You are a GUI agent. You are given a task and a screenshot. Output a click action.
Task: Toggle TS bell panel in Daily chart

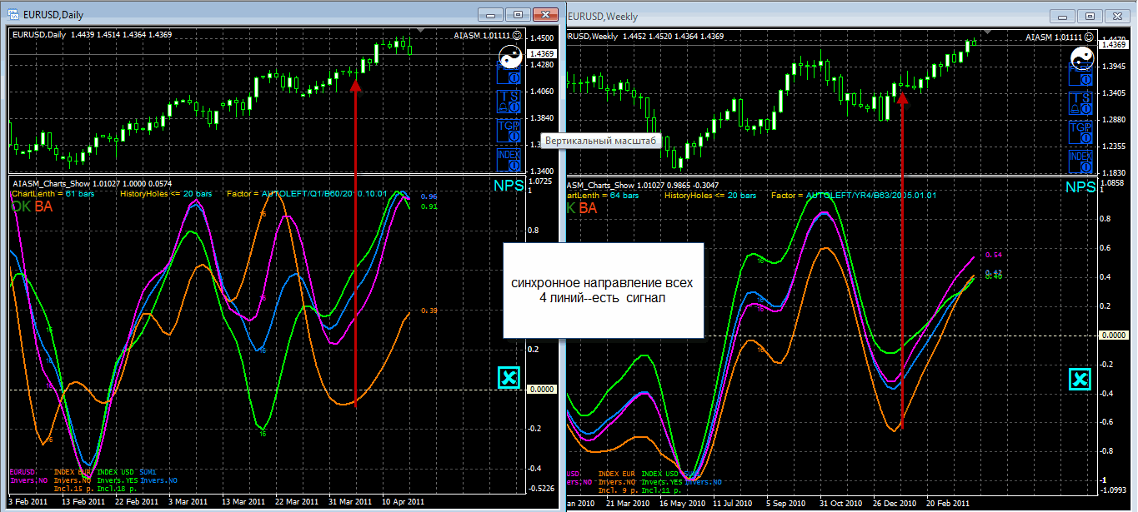tap(509, 102)
